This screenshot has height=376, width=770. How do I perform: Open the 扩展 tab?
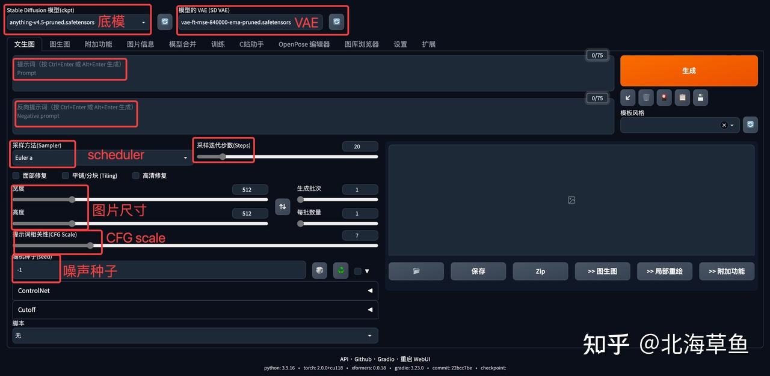tap(428, 44)
